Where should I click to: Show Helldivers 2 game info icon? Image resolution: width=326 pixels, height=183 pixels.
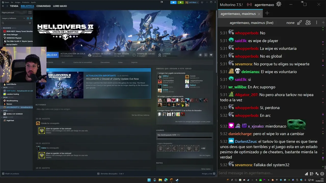click(x=206, y=55)
